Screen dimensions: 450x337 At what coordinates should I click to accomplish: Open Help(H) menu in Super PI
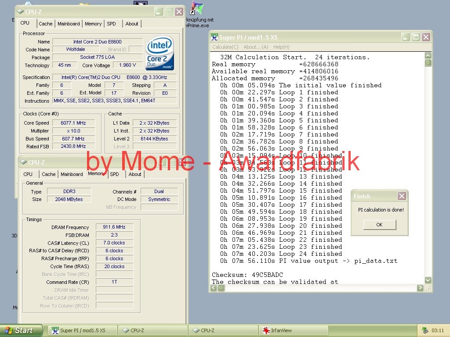(281, 47)
